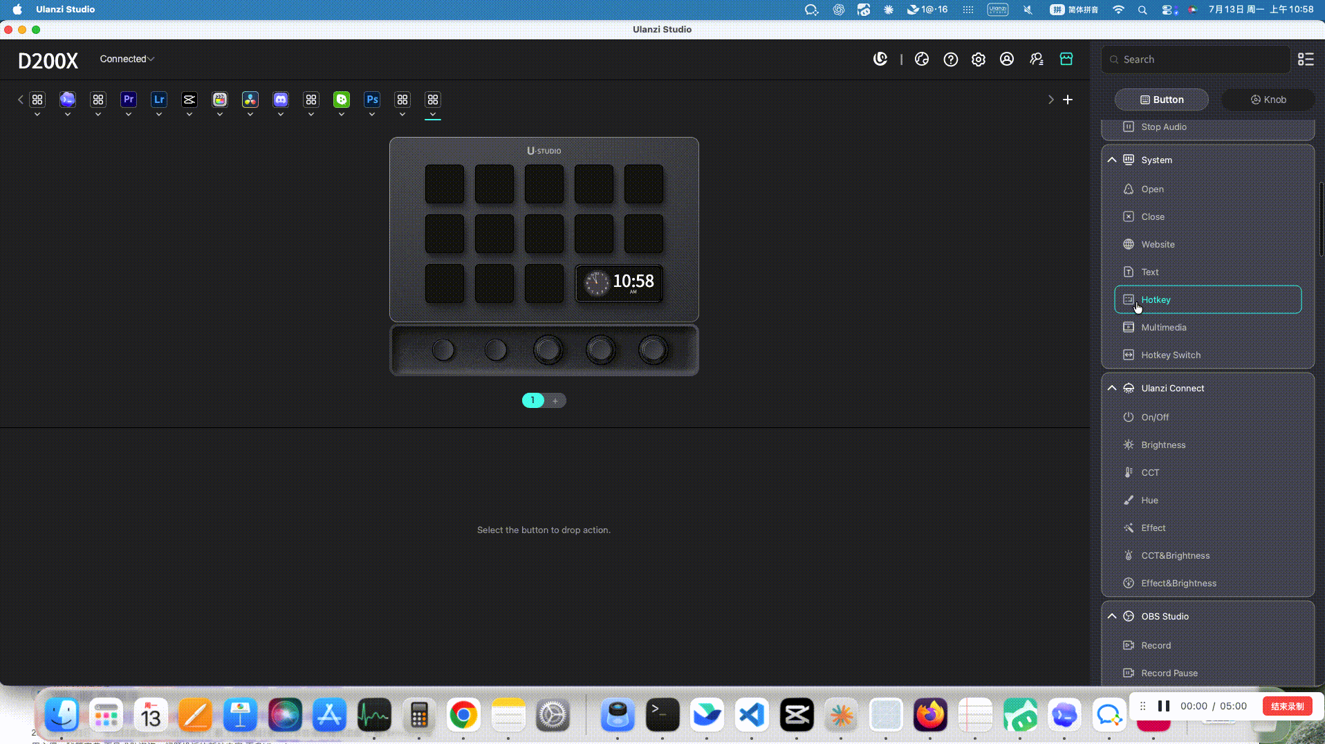Screen dimensions: 1325x744
Task: Select the DaVinci Resolve profile
Action: coord(250,100)
